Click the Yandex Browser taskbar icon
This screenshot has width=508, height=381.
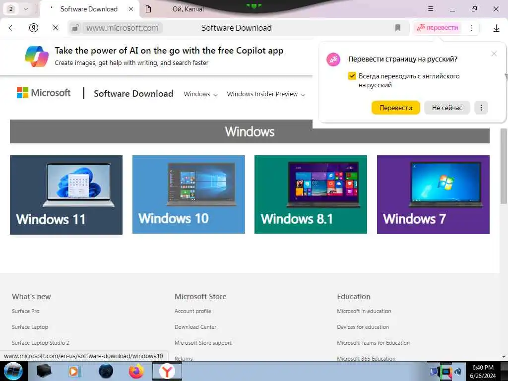[167, 371]
